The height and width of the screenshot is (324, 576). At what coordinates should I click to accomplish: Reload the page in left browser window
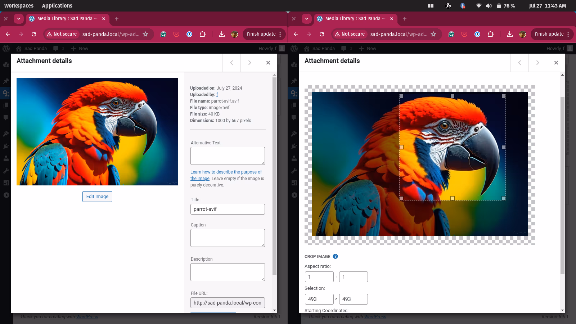(34, 34)
